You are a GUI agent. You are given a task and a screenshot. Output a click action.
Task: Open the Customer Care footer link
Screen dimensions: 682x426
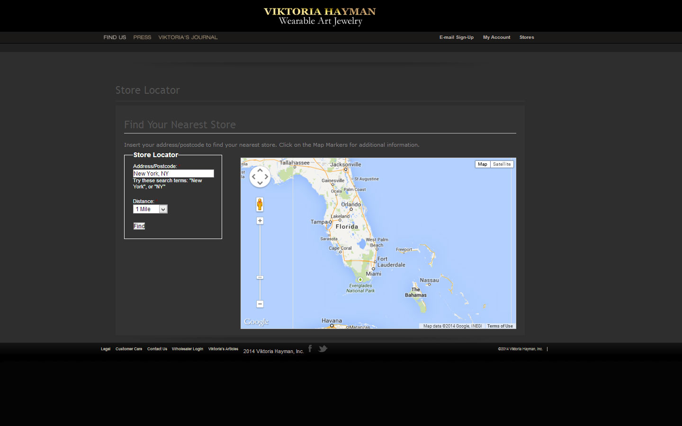pyautogui.click(x=129, y=349)
